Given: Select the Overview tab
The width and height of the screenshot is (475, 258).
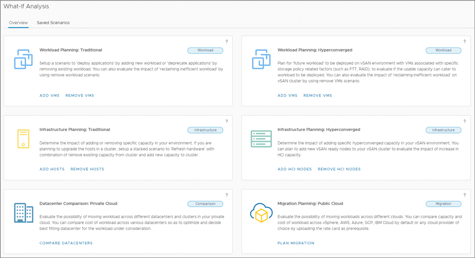Looking at the screenshot, I should pyautogui.click(x=18, y=23).
